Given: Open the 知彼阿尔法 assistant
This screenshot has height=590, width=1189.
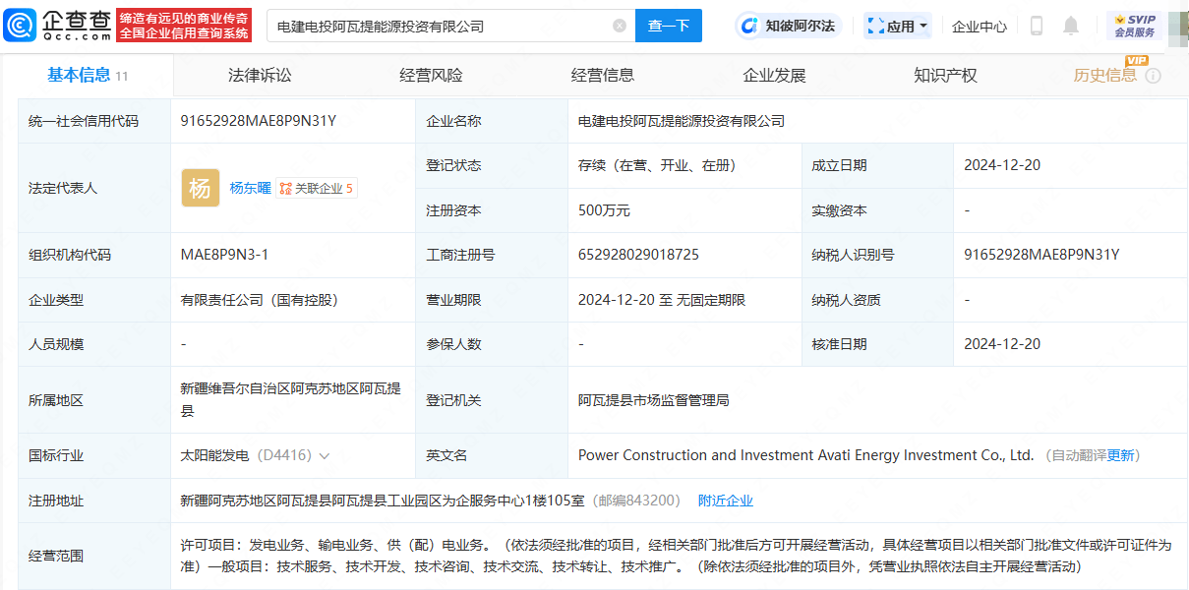Looking at the screenshot, I should pos(787,26).
